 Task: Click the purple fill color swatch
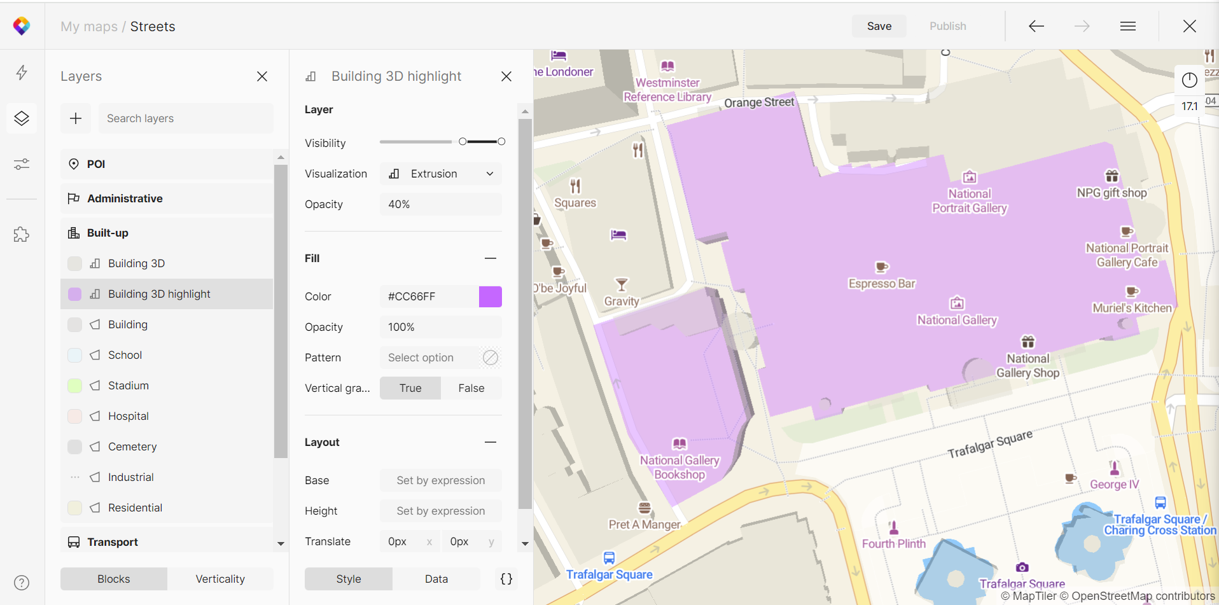[491, 296]
